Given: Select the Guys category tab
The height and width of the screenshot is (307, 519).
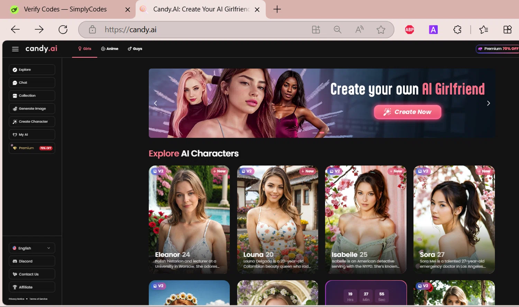Looking at the screenshot, I should tap(135, 49).
